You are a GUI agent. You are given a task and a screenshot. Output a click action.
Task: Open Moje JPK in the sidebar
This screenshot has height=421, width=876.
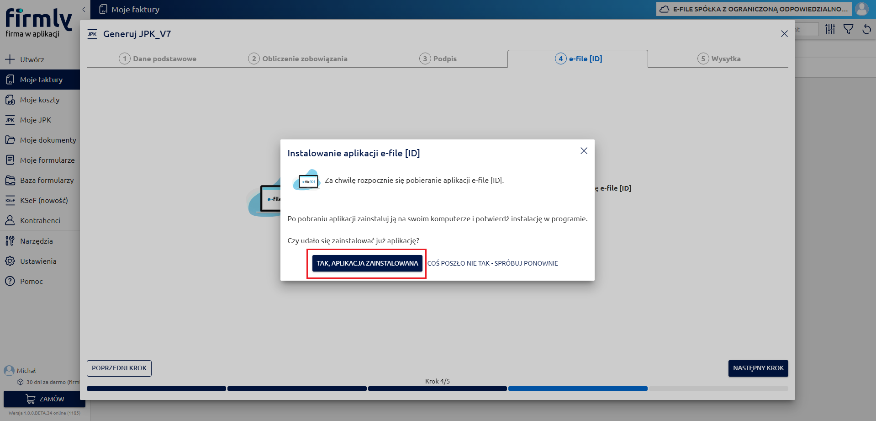(x=40, y=120)
